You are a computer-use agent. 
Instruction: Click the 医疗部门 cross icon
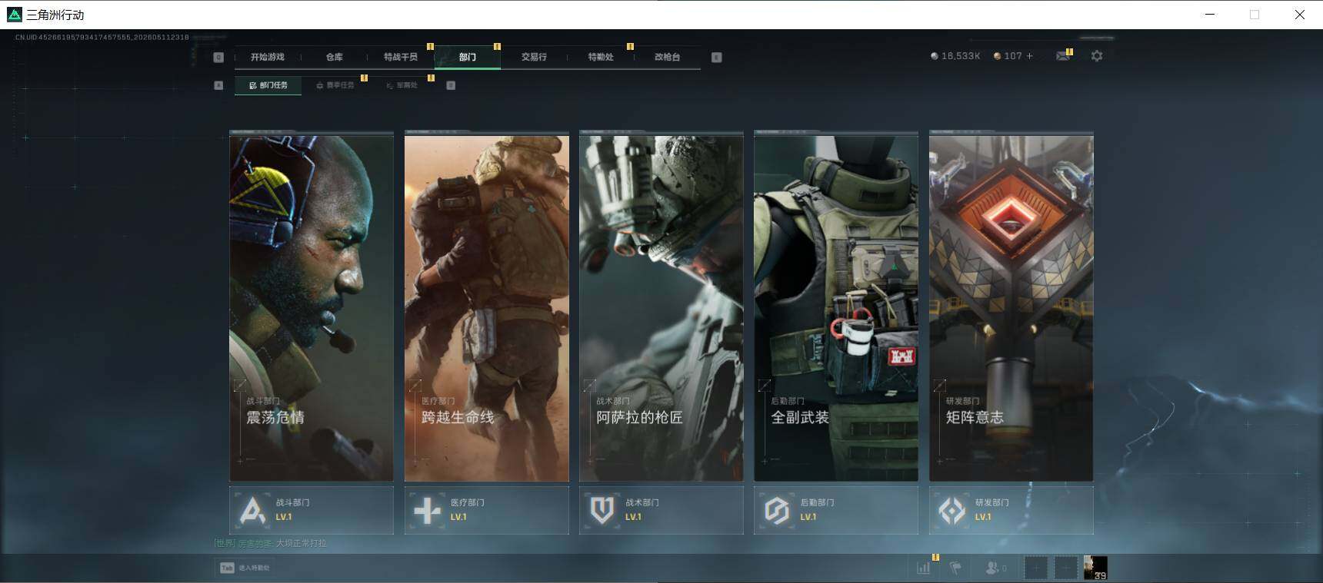pyautogui.click(x=427, y=510)
